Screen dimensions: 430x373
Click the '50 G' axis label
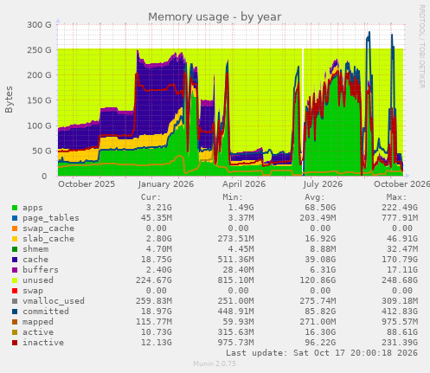42,151
